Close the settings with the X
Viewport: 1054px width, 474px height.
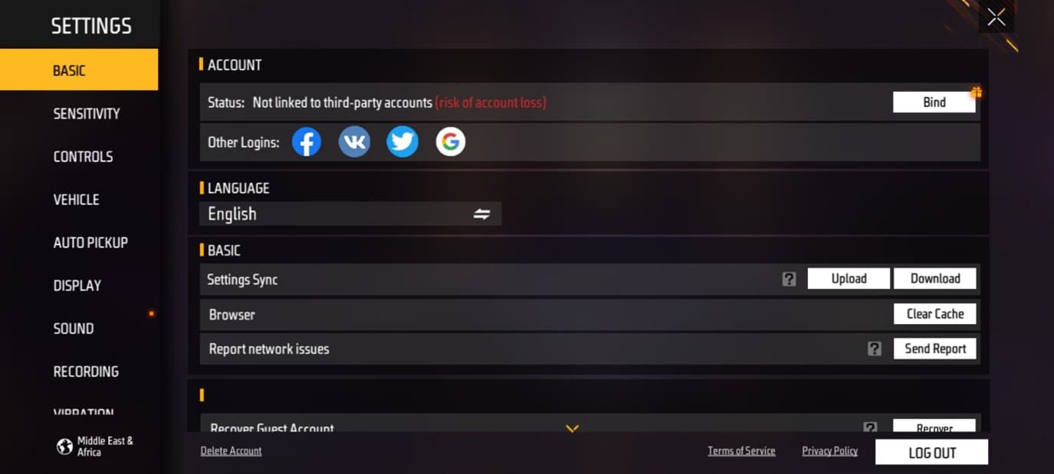(x=997, y=17)
